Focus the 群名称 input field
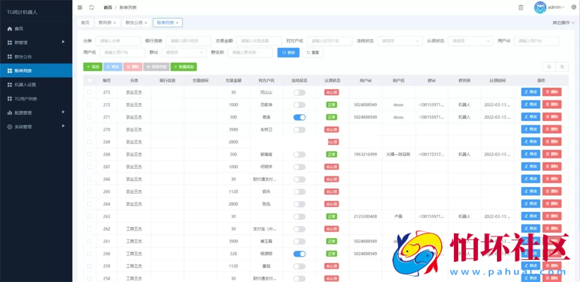Image resolution: width=580 pixels, height=282 pixels. pyautogui.click(x=250, y=53)
